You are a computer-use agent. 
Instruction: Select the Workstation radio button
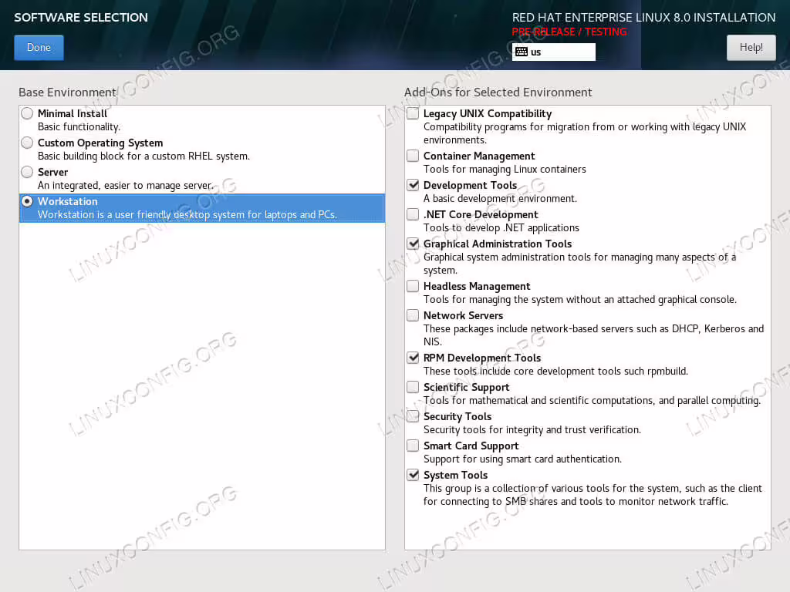click(27, 201)
